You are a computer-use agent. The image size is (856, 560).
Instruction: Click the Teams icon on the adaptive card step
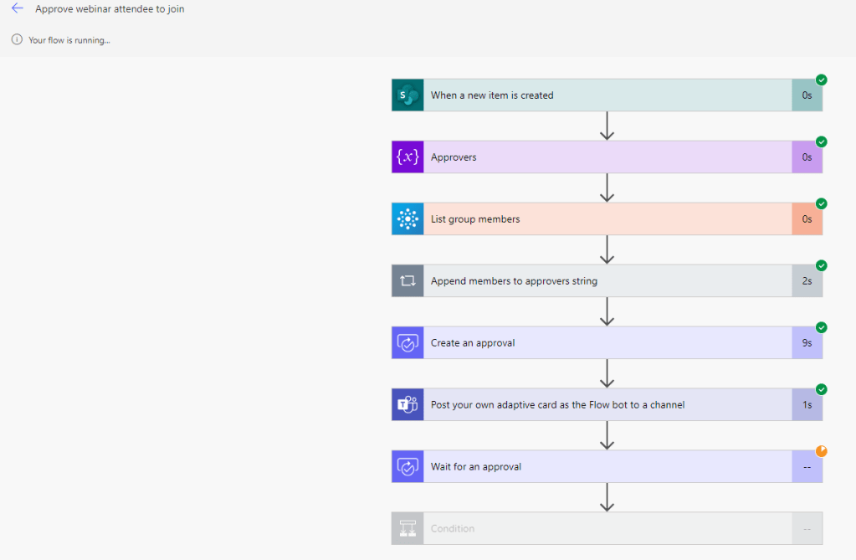407,405
